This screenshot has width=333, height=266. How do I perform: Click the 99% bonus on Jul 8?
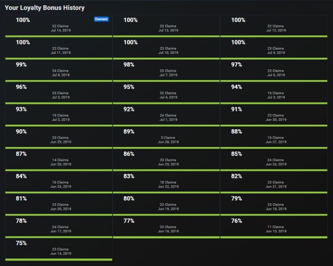59,71
